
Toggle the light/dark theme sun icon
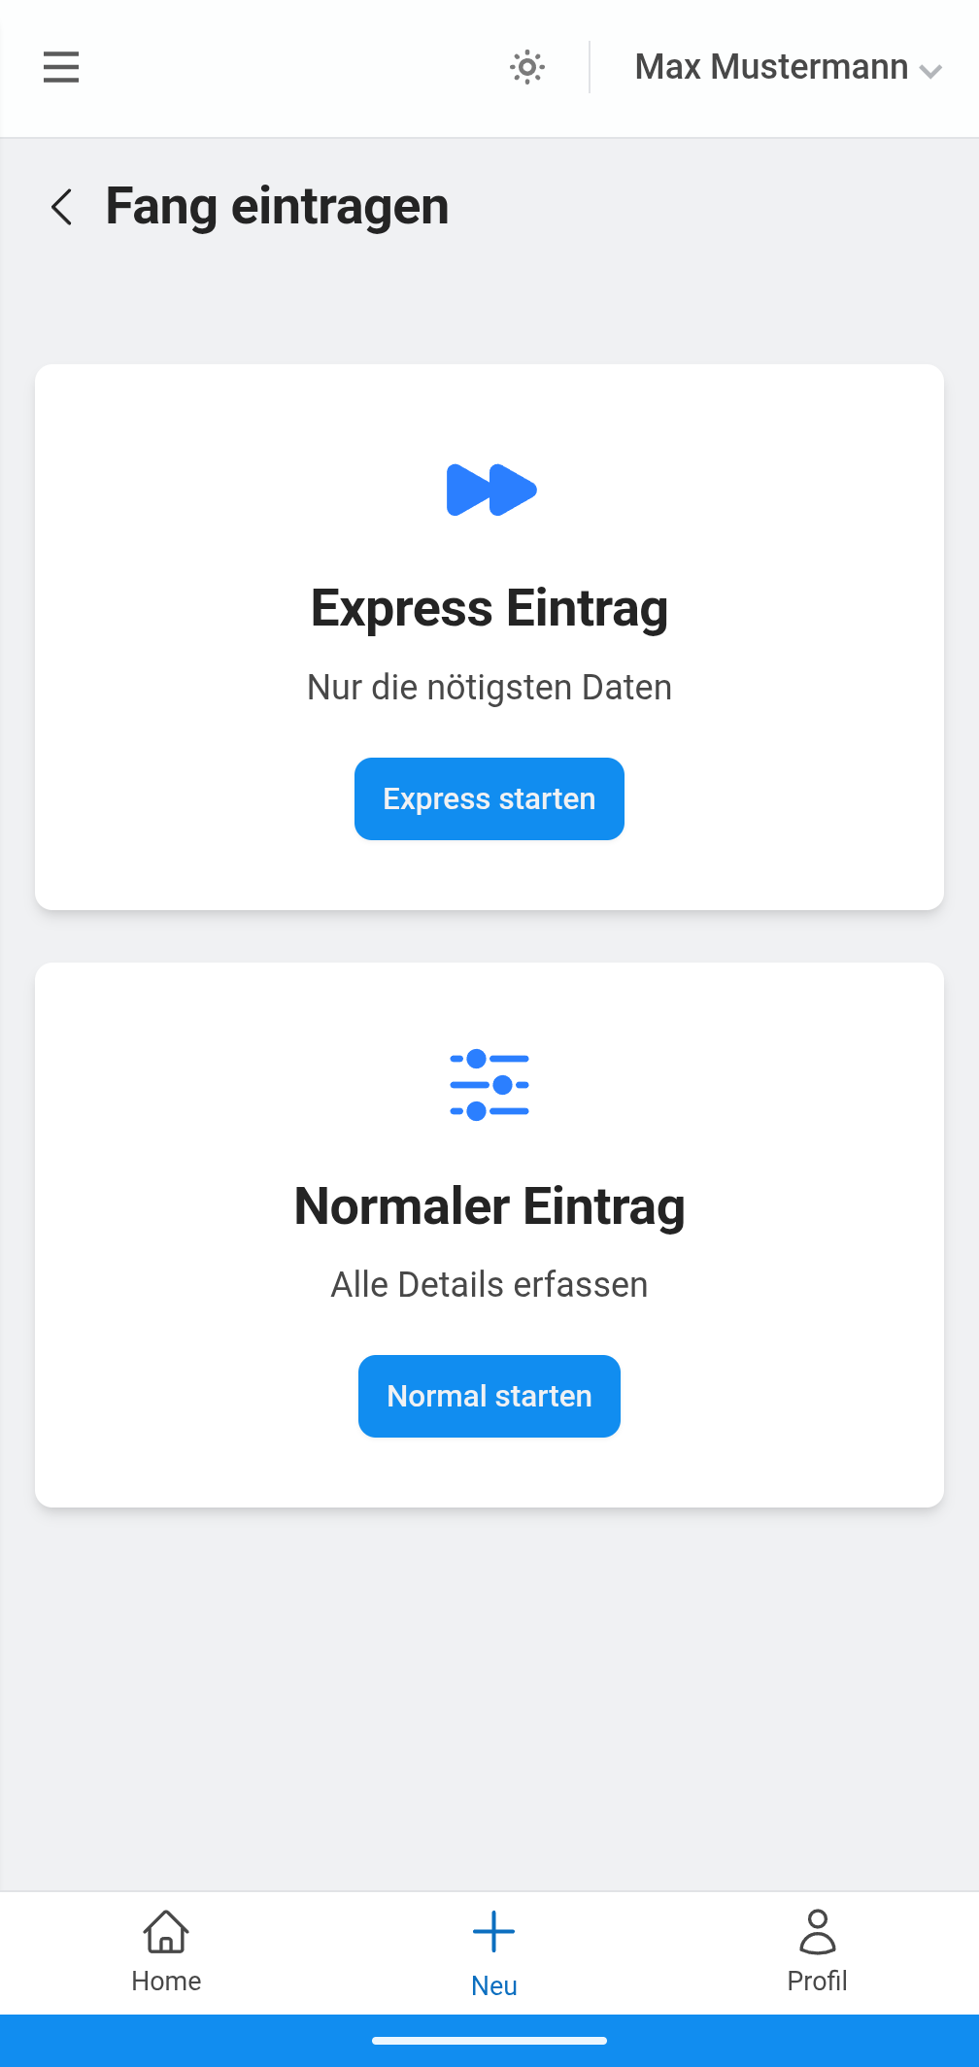click(x=527, y=67)
